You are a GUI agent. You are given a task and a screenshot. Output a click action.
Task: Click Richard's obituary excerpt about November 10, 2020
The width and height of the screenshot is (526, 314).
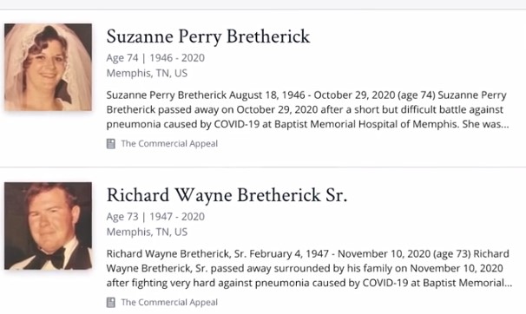(309, 268)
